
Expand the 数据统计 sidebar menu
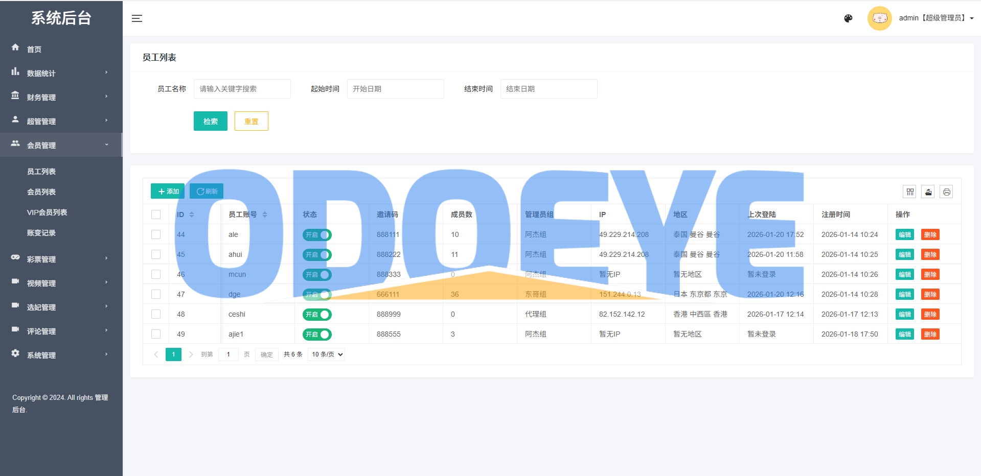point(60,73)
